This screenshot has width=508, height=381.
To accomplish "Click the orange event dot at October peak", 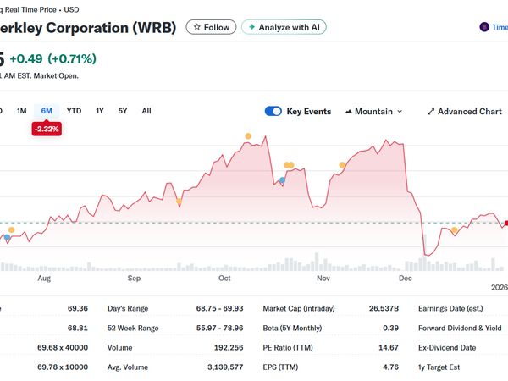I will (247, 136).
